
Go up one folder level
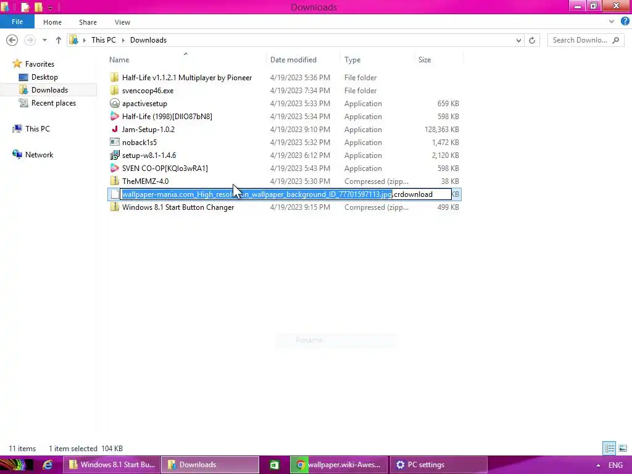(x=59, y=40)
